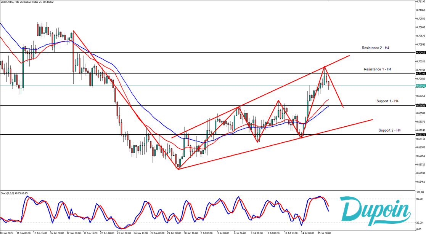Click the 0.70670 price axis value
Image resolution: width=426 pixels, height=234 pixels.
(x=421, y=36)
